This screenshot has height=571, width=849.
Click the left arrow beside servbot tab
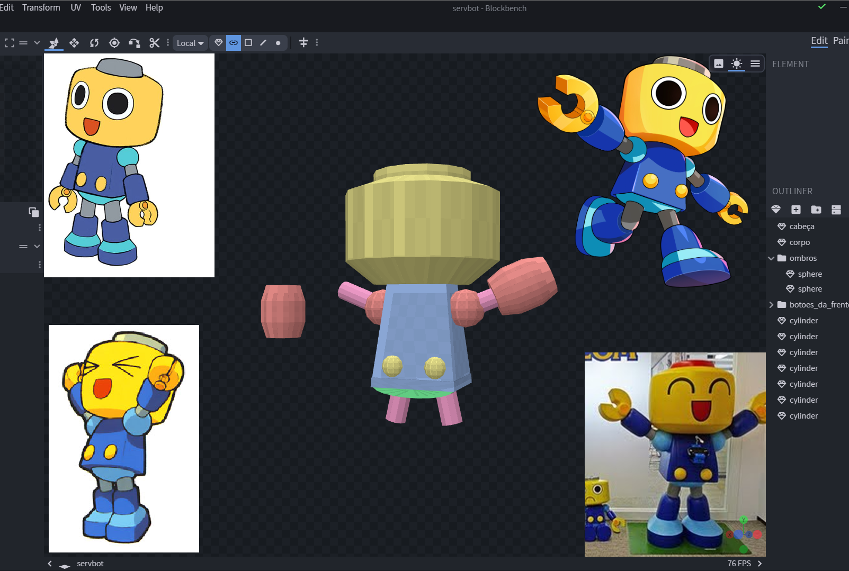50,564
